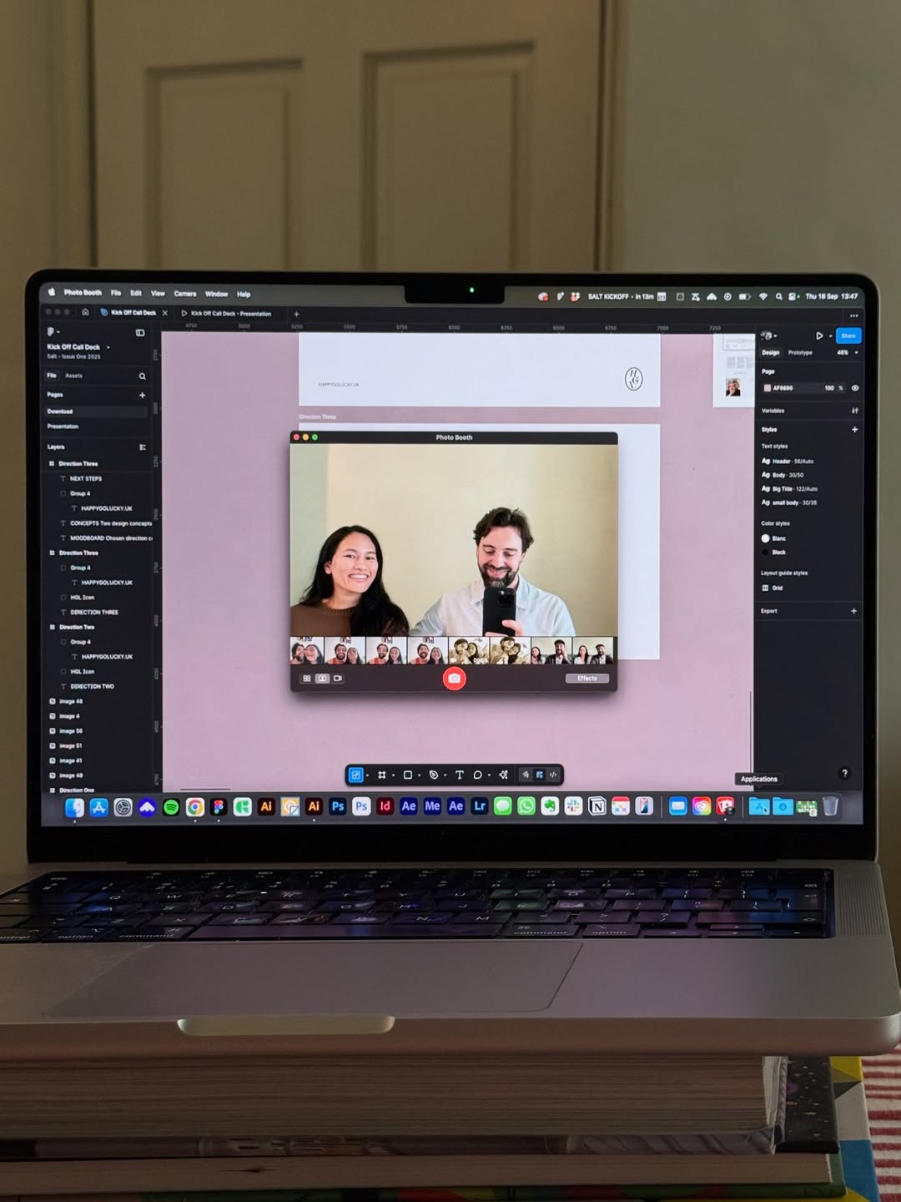Select the Pen tool in Figma toolbar
This screenshot has width=901, height=1202.
click(433, 775)
